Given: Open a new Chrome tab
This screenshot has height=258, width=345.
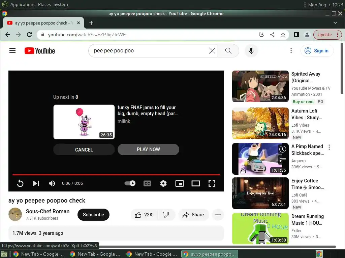Looking at the screenshot, I should click(91, 23).
